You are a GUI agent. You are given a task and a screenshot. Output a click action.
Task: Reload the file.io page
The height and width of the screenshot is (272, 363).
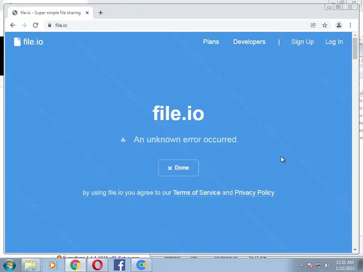(x=35, y=25)
